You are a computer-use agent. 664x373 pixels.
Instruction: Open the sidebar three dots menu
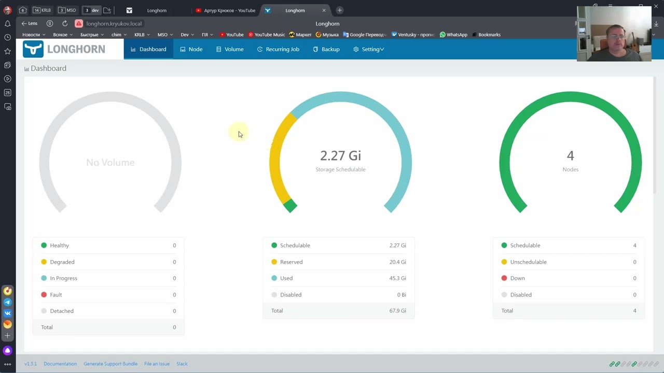[x=7, y=364]
